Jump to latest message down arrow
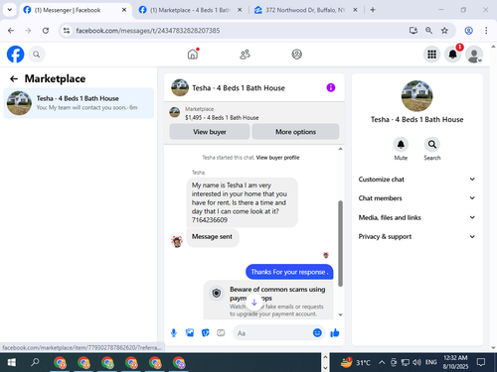 click(254, 303)
